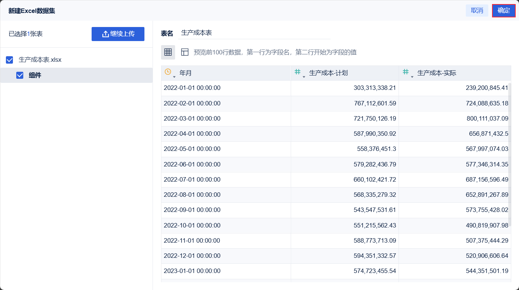Click the 2022-02-01 00:00:00 date cell
Viewport: 519px width, 290px height.
point(226,104)
